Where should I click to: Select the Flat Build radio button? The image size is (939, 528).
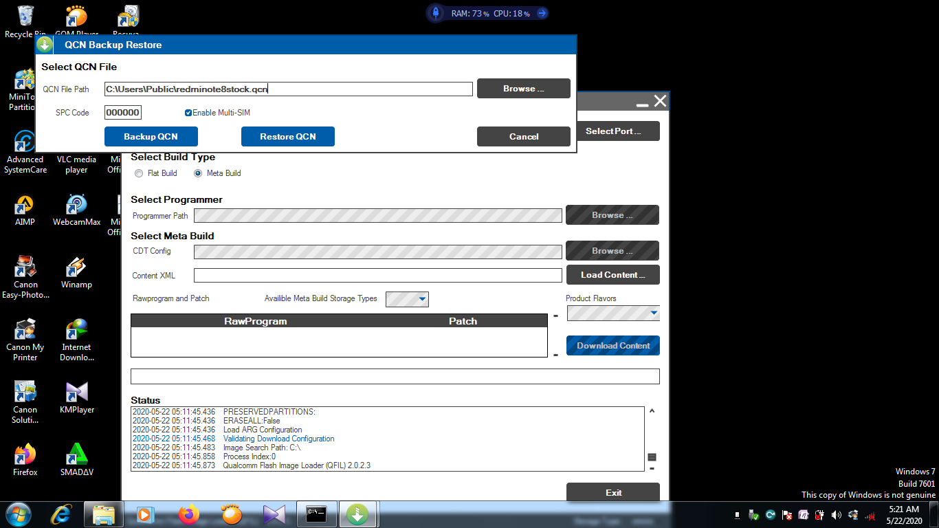point(139,173)
